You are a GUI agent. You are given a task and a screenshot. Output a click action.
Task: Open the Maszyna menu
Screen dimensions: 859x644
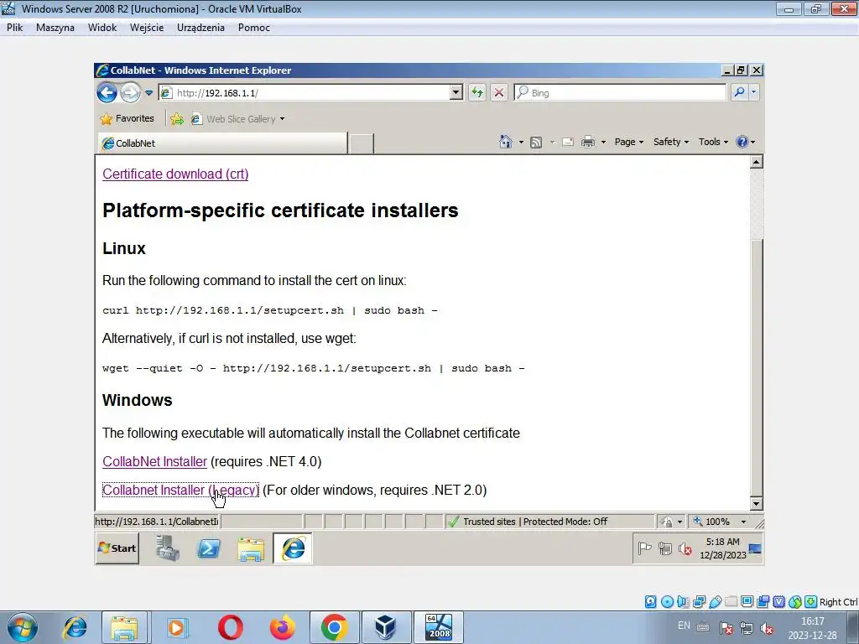click(55, 28)
